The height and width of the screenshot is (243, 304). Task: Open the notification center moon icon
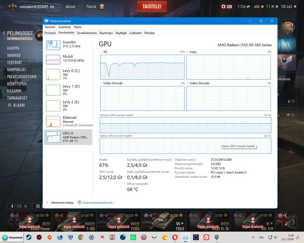(x=298, y=237)
